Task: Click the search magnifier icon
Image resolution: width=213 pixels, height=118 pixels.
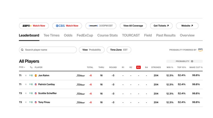Action: 22,50
